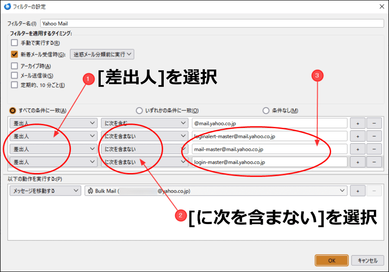Uncheck the 新着メール受信時 checkbox
The image size is (389, 272).
14,54
